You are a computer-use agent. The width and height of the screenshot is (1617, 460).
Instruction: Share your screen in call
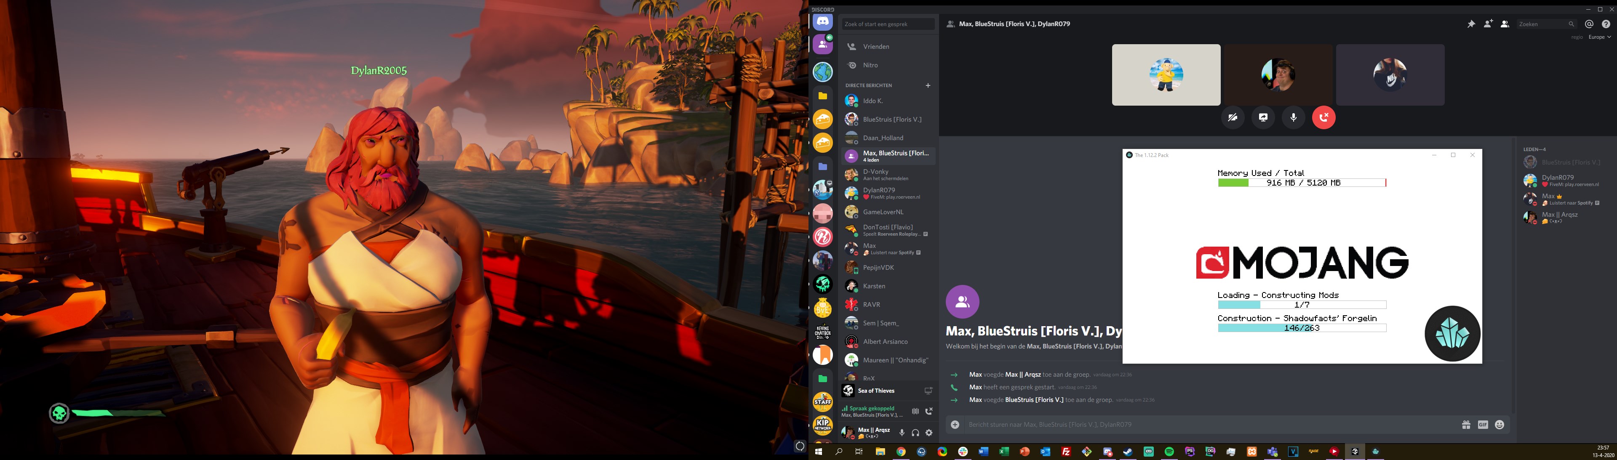(x=1263, y=117)
